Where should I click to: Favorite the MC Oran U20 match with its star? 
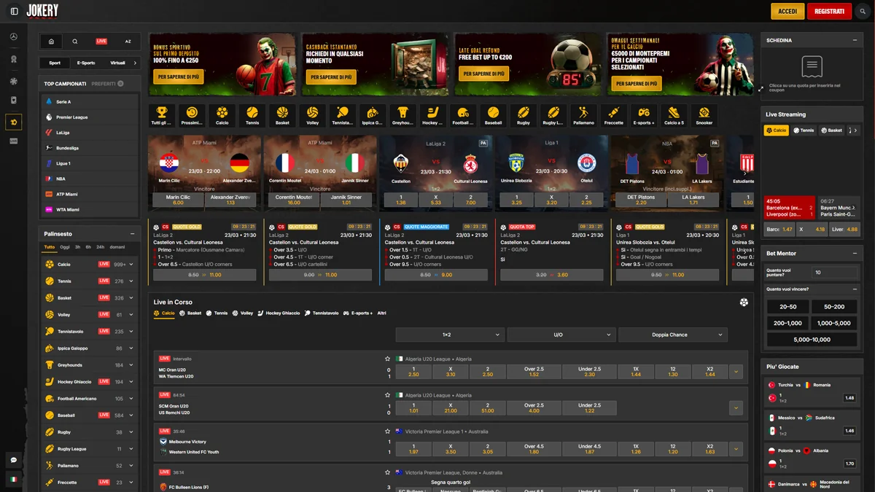(388, 359)
